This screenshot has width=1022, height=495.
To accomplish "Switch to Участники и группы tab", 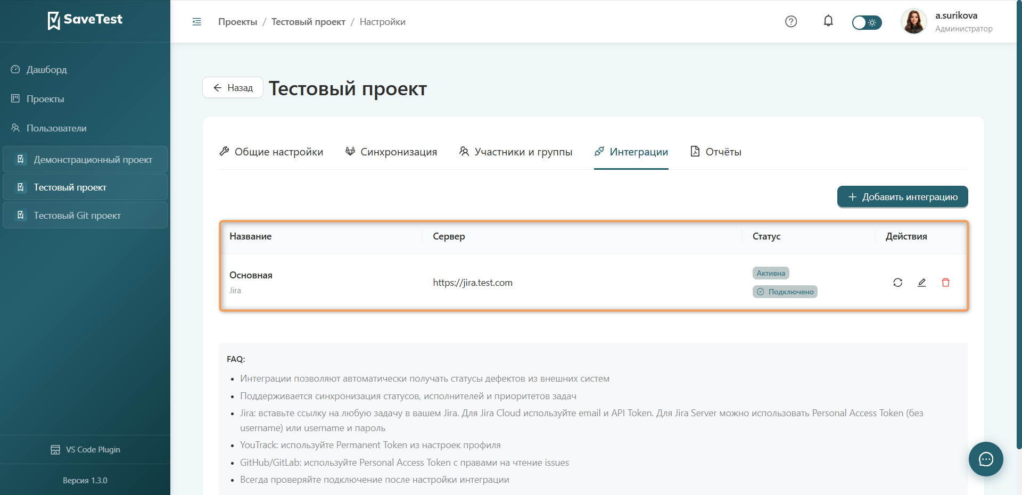I will pyautogui.click(x=516, y=152).
